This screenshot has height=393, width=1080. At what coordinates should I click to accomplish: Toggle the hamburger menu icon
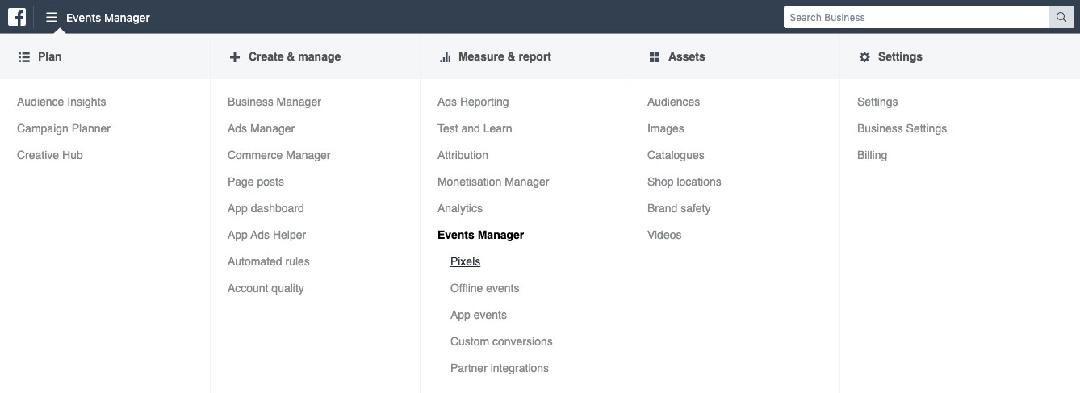point(52,17)
